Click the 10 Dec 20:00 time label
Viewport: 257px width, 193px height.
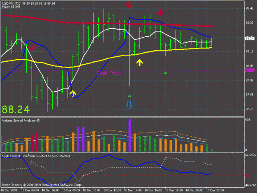click(x=194, y=191)
